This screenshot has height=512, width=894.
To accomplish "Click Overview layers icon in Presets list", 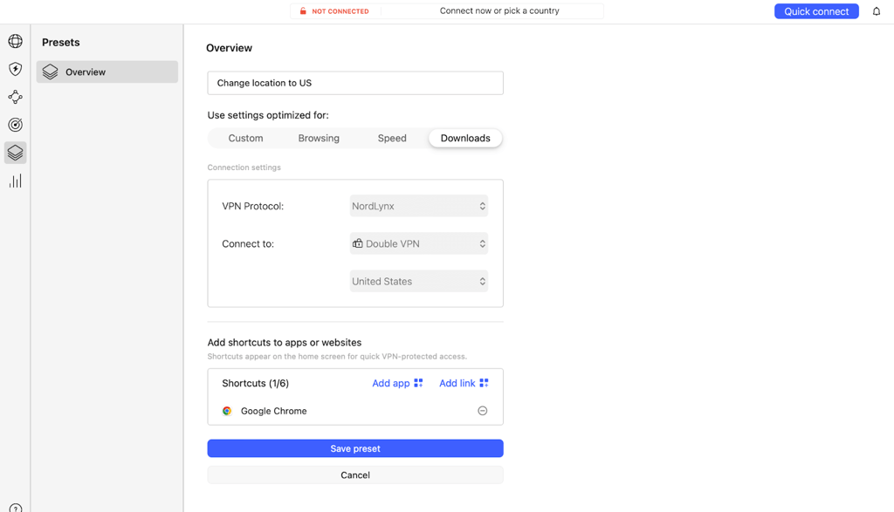I will (x=50, y=72).
